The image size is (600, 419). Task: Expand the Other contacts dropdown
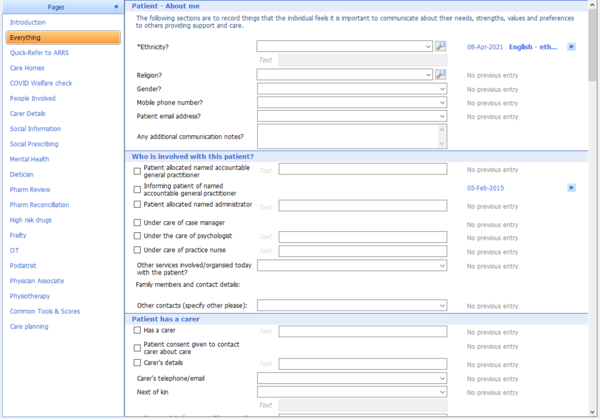pyautogui.click(x=352, y=305)
